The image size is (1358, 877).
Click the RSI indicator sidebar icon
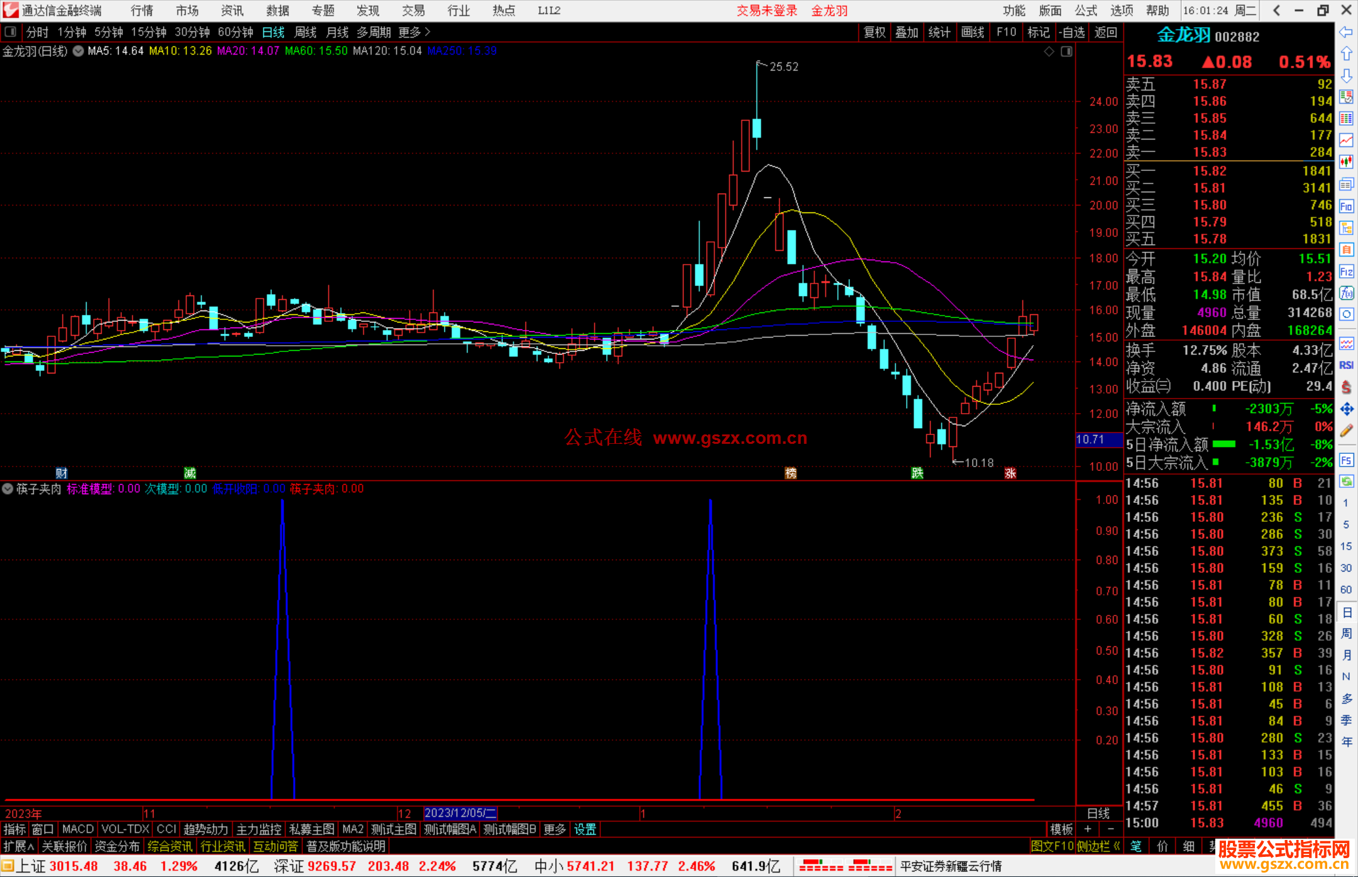[x=1346, y=365]
